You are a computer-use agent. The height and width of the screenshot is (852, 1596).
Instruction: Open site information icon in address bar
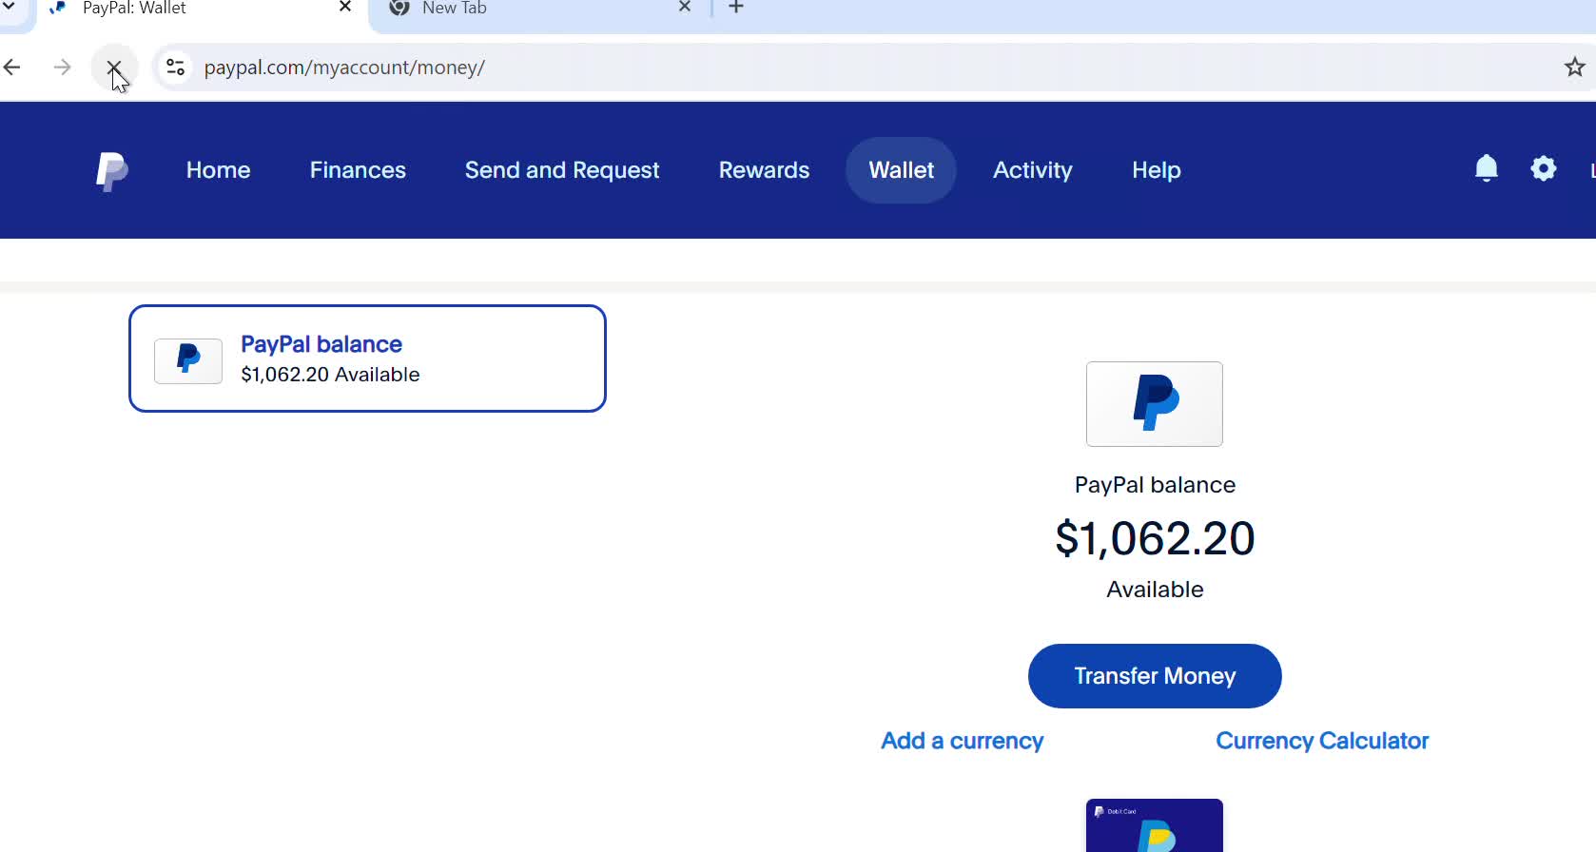click(x=175, y=68)
